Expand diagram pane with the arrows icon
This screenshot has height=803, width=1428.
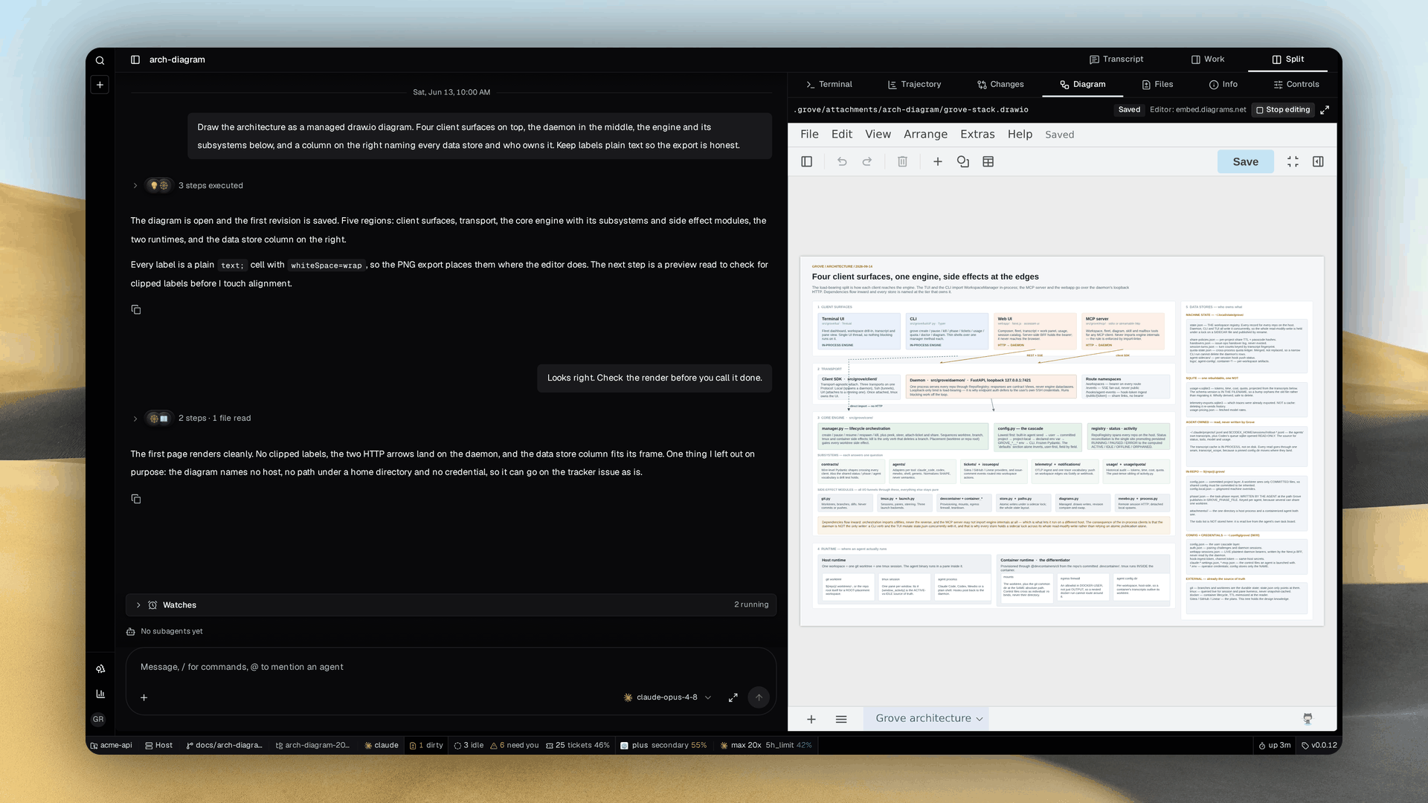click(x=1325, y=109)
